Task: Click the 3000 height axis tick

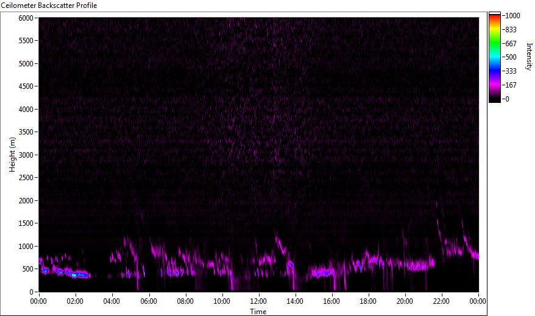Action: [26, 155]
